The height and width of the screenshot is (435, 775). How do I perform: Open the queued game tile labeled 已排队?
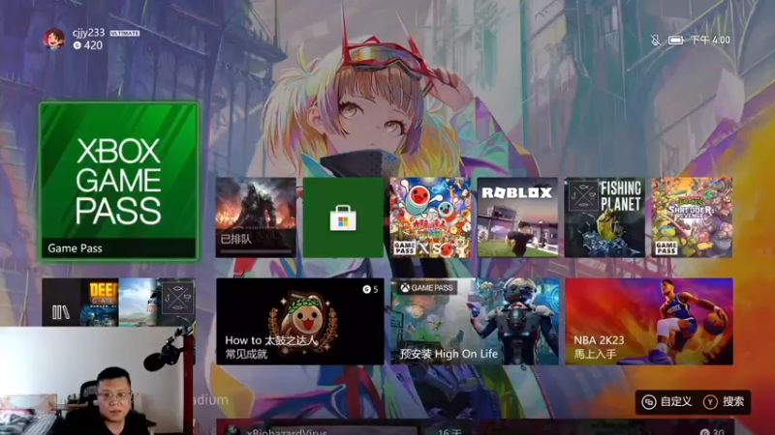tap(256, 217)
